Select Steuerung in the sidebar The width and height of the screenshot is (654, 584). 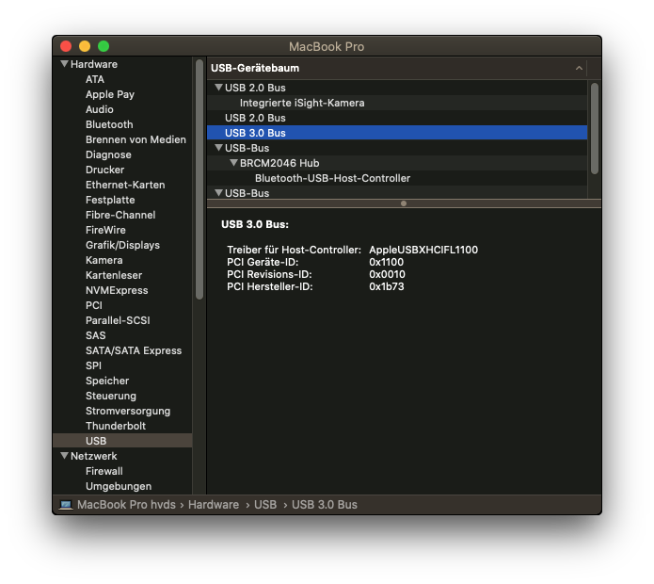click(x=110, y=396)
